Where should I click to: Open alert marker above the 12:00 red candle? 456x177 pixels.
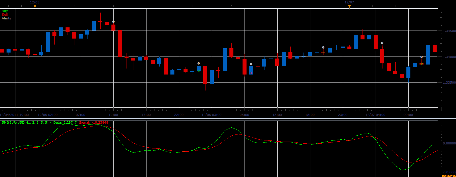point(113,22)
